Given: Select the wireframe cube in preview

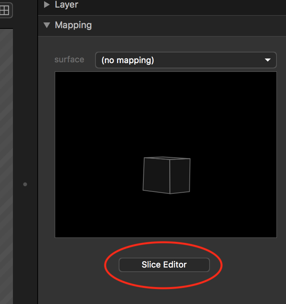Looking at the screenshot, I should tap(167, 176).
